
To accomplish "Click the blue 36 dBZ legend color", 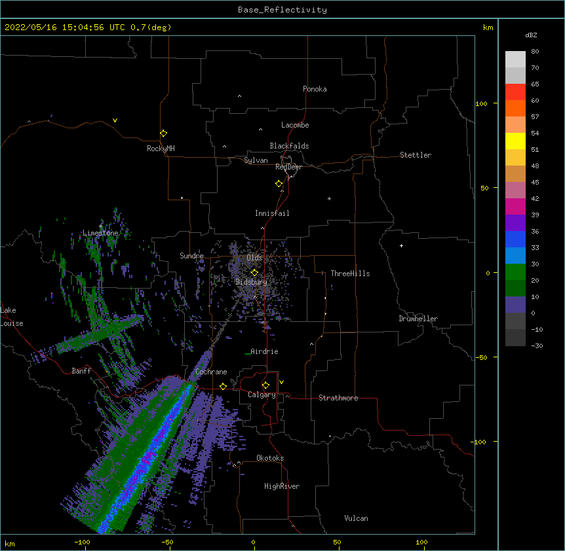I will point(515,239).
